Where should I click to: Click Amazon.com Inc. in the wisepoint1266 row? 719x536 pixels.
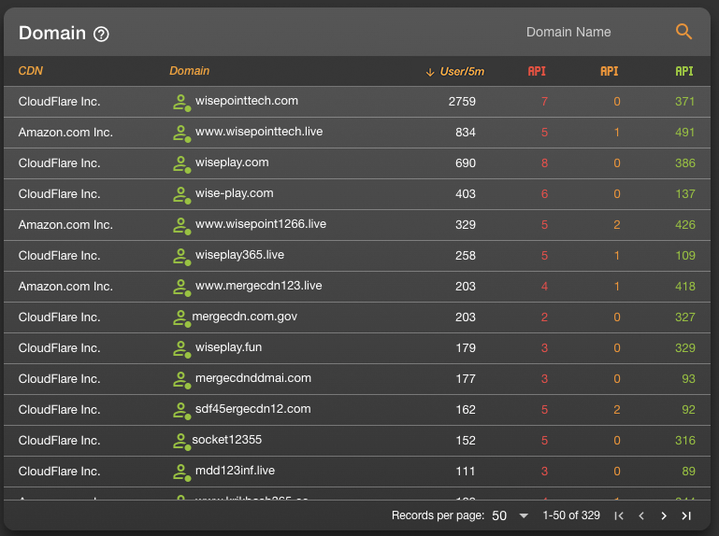click(x=65, y=225)
